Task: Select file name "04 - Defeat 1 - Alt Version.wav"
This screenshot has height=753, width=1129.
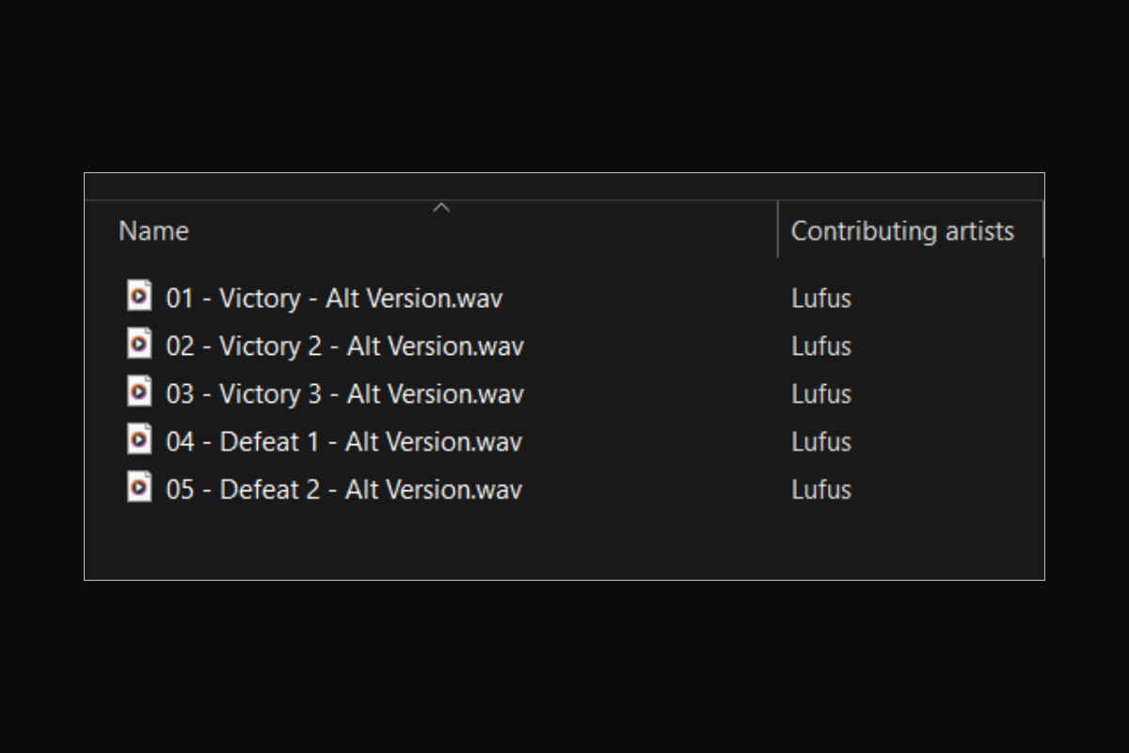Action: [x=343, y=442]
